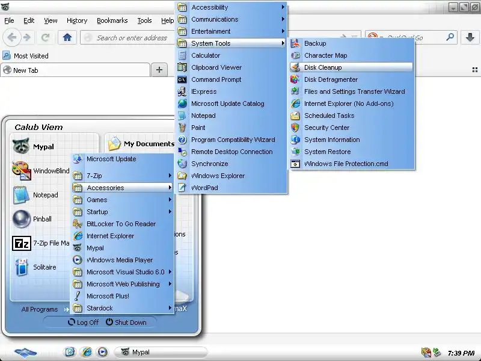Open the Bookmarks menu in Mypal
481x361 pixels.
pyautogui.click(x=112, y=20)
